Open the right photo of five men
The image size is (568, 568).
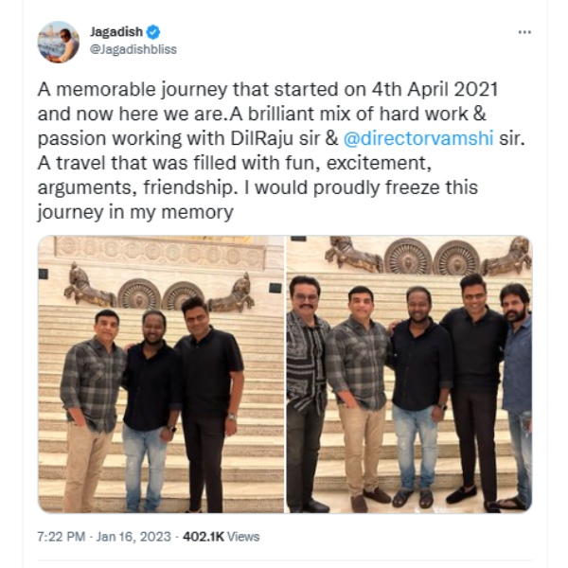click(409, 374)
